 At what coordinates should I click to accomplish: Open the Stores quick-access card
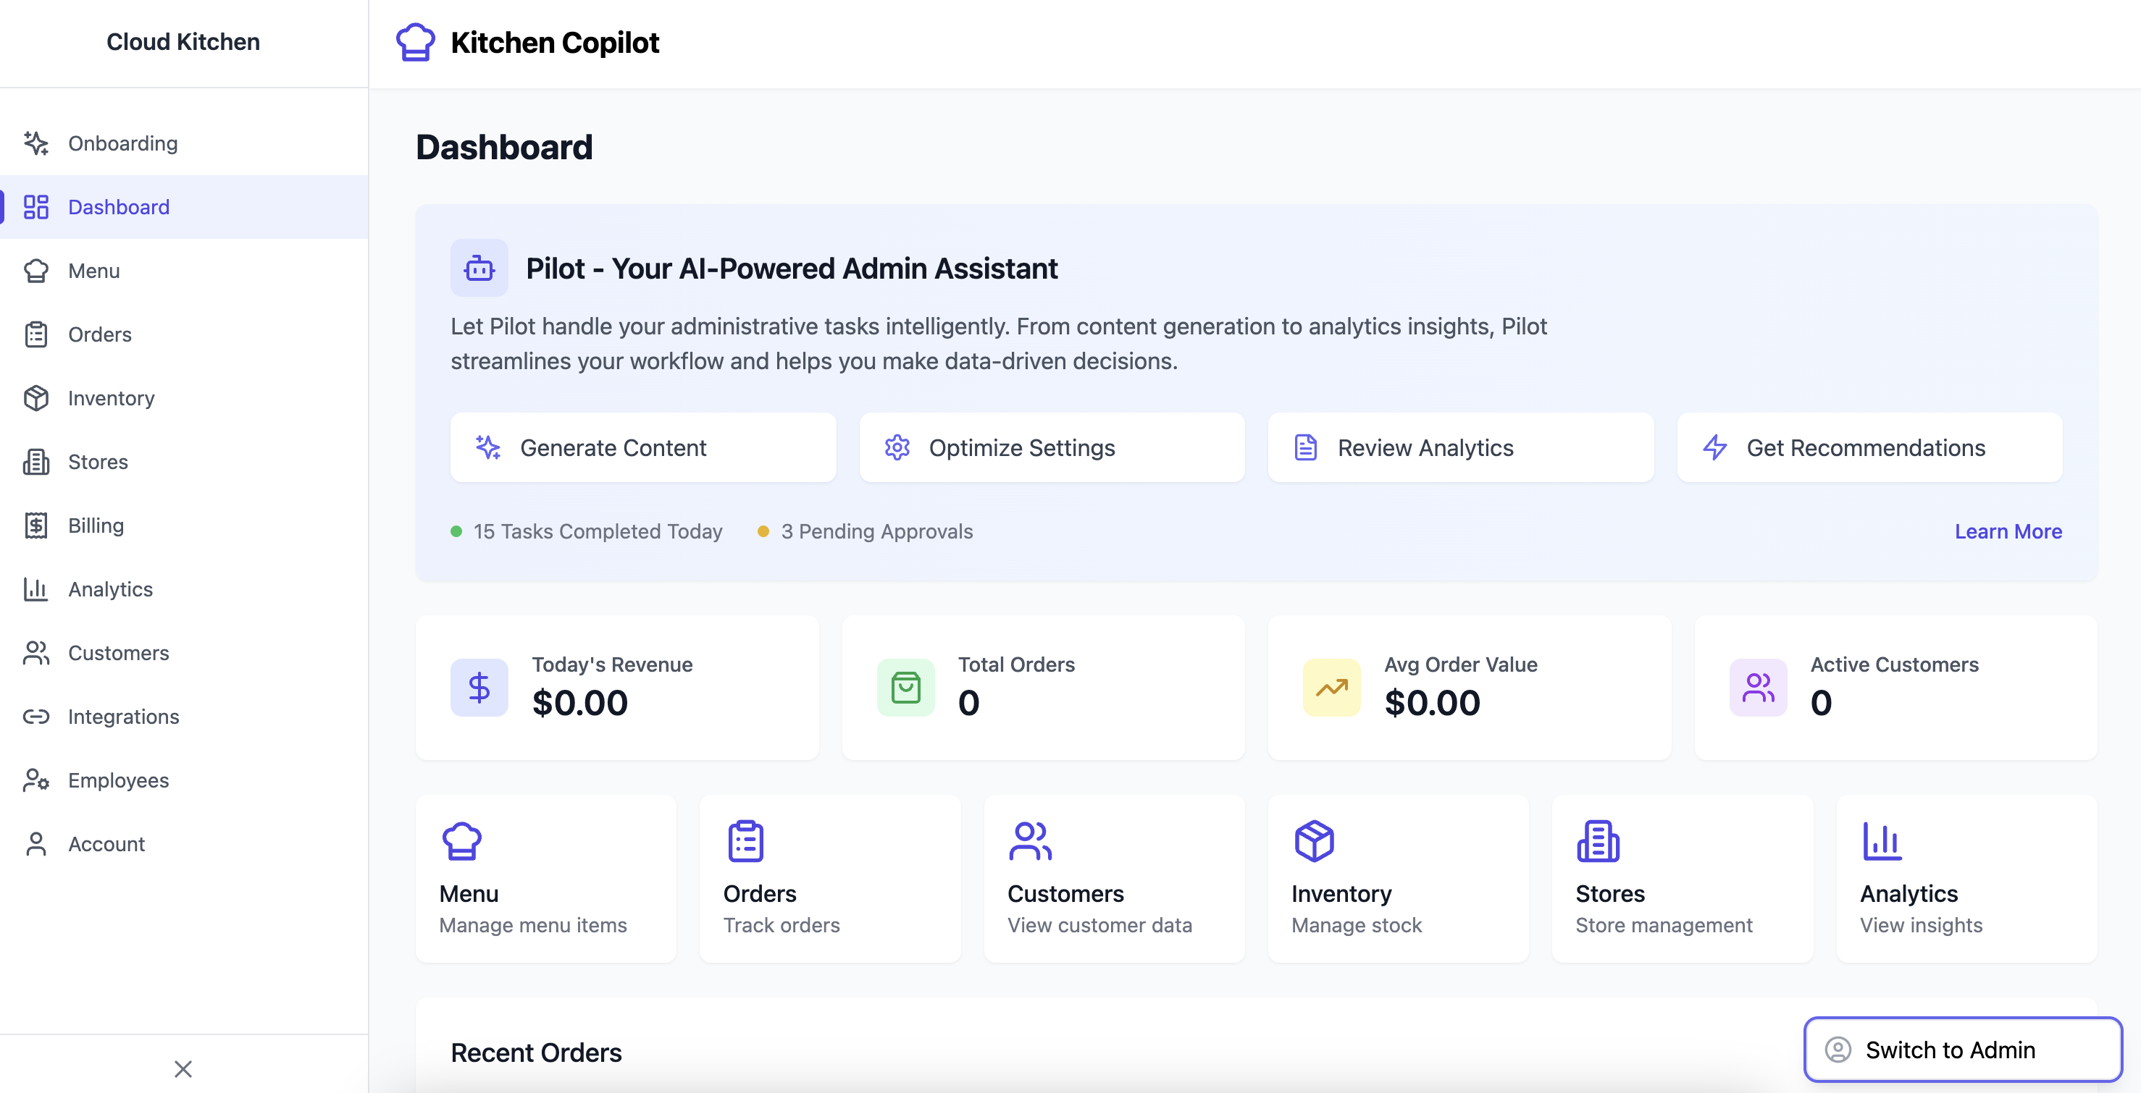(x=1681, y=878)
